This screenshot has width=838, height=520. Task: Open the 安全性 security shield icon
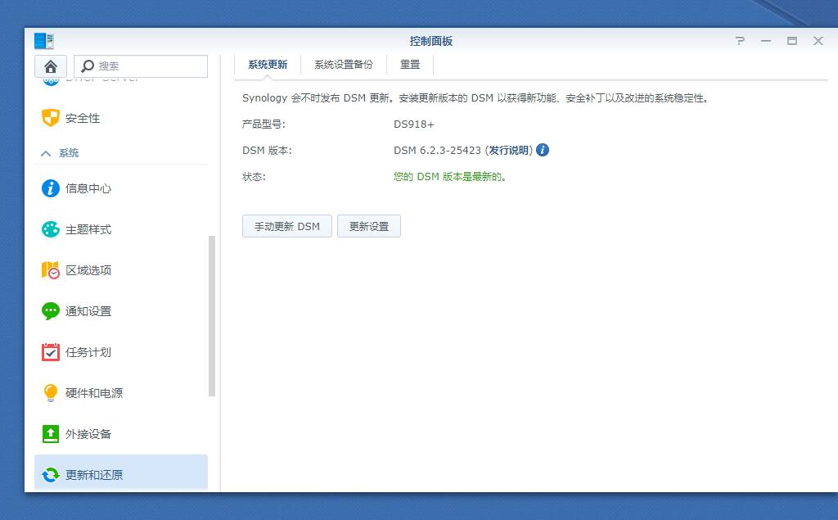(51, 118)
